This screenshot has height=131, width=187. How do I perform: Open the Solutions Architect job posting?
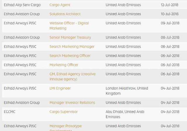point(65,14)
